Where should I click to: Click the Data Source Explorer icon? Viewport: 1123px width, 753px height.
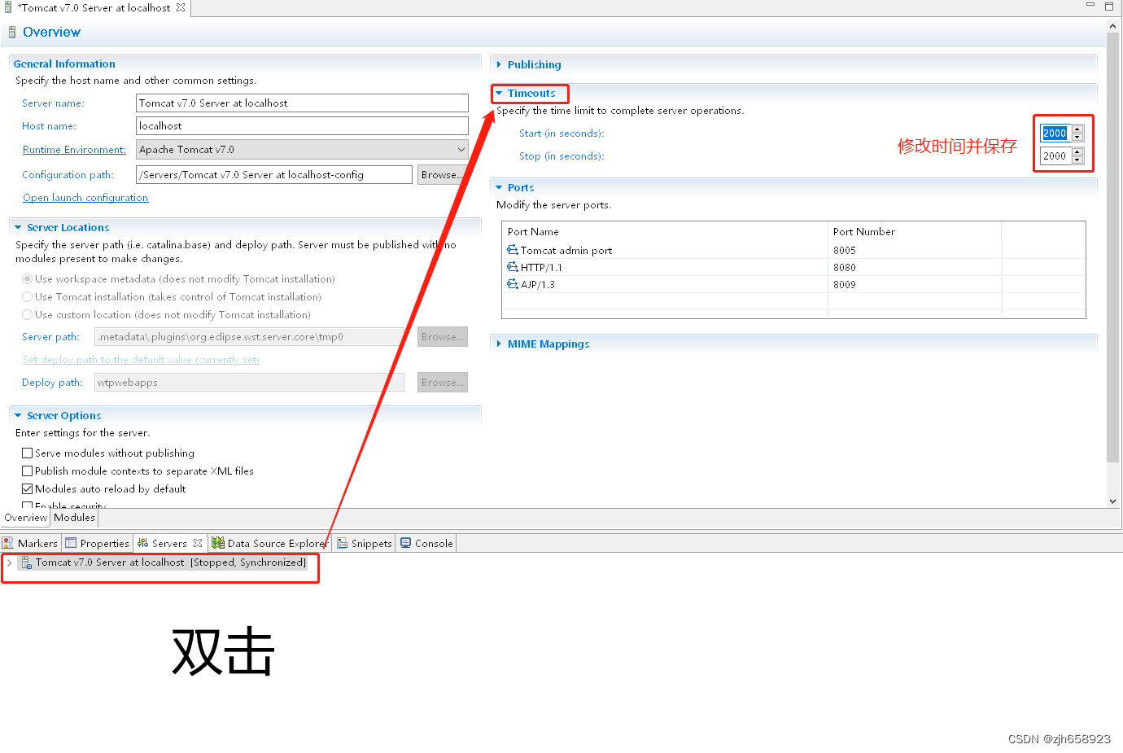[218, 543]
